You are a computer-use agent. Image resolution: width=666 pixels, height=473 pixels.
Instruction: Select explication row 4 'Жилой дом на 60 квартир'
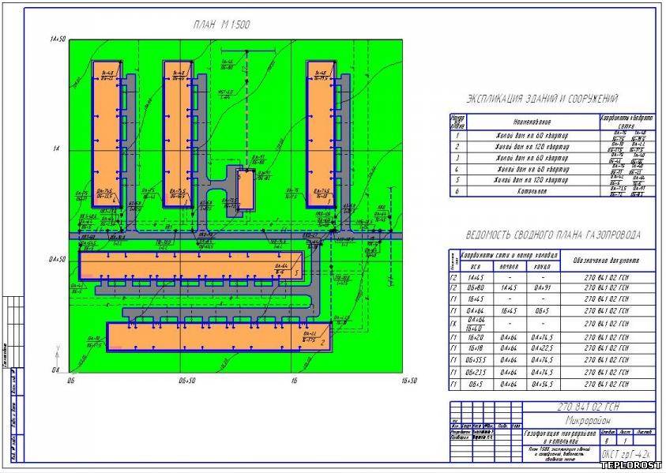(x=552, y=169)
